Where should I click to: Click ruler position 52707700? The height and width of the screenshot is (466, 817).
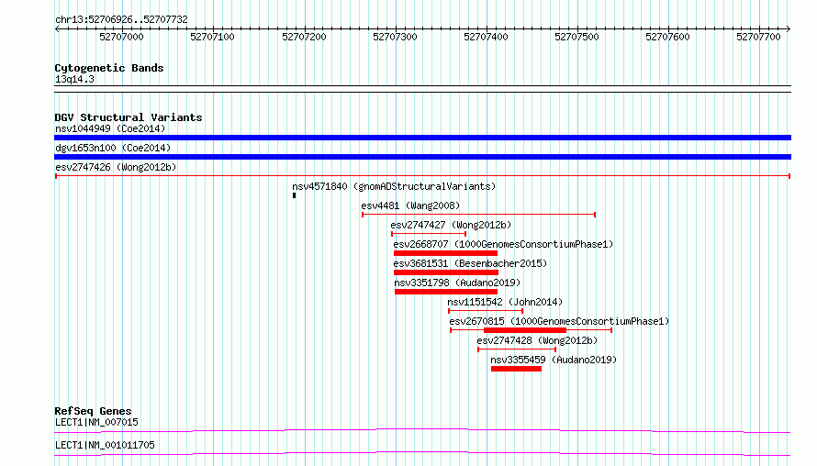758,37
